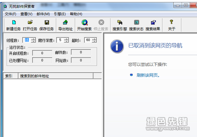Click the 索引 column header

click(11, 76)
